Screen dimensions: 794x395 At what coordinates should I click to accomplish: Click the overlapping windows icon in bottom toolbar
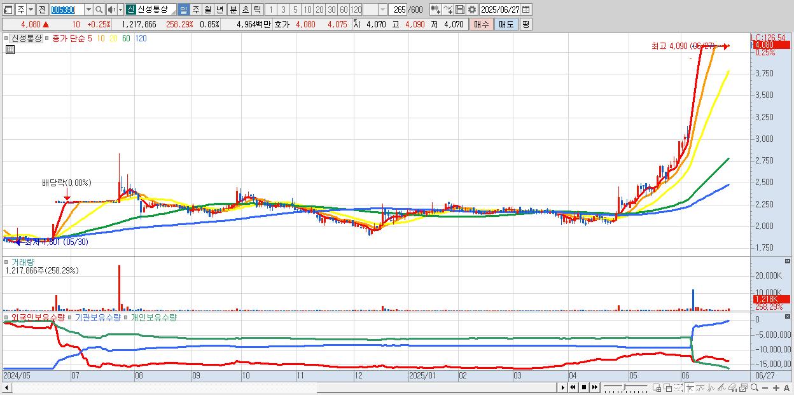click(668, 388)
